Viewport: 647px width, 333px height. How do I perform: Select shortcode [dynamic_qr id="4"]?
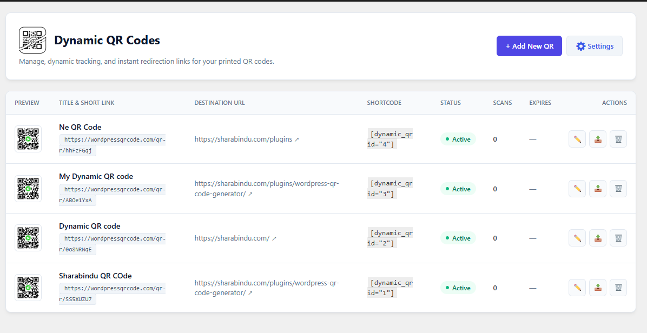pyautogui.click(x=390, y=139)
